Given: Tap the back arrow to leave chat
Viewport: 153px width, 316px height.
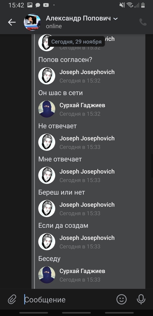Looking at the screenshot, I should tap(12, 22).
